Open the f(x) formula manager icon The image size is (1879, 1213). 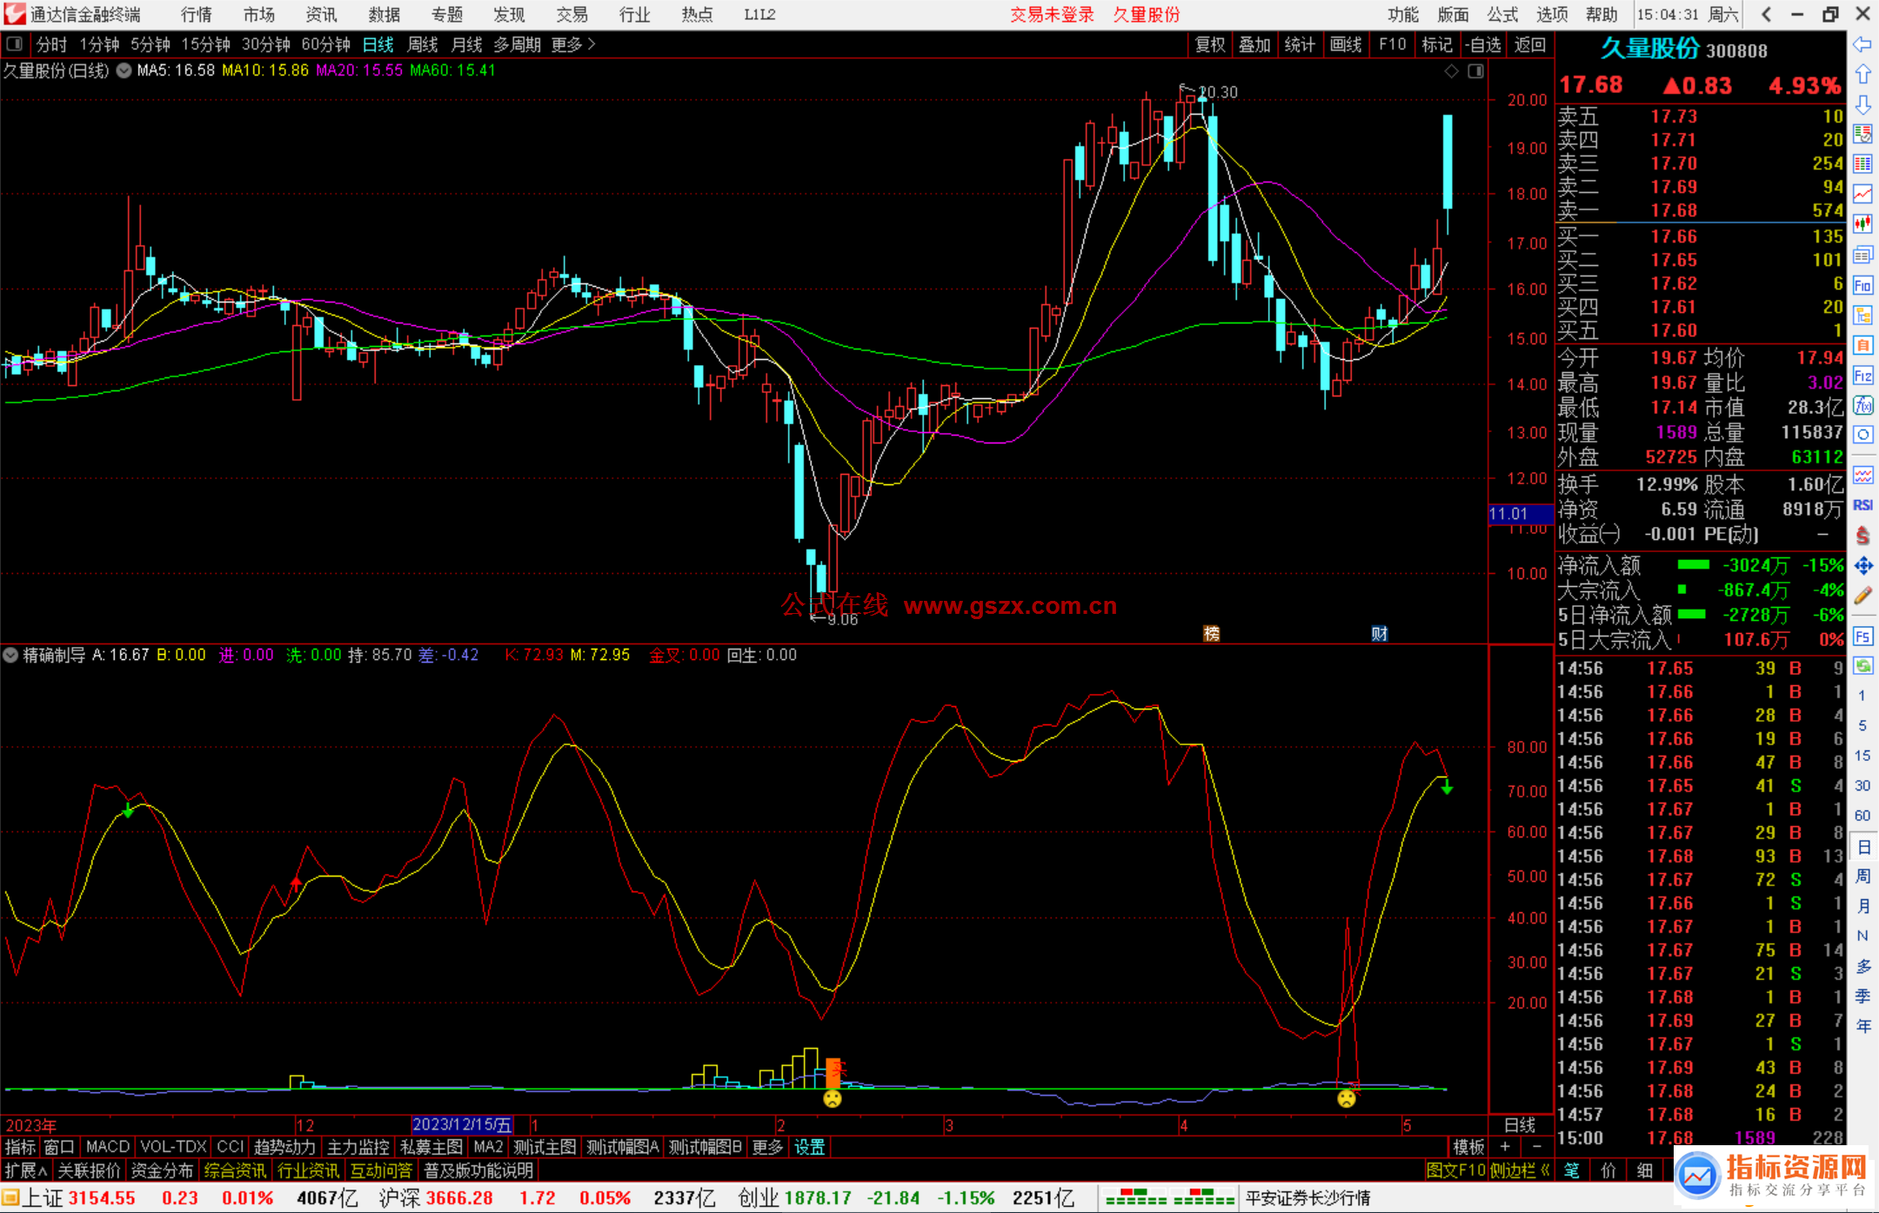tap(1862, 405)
